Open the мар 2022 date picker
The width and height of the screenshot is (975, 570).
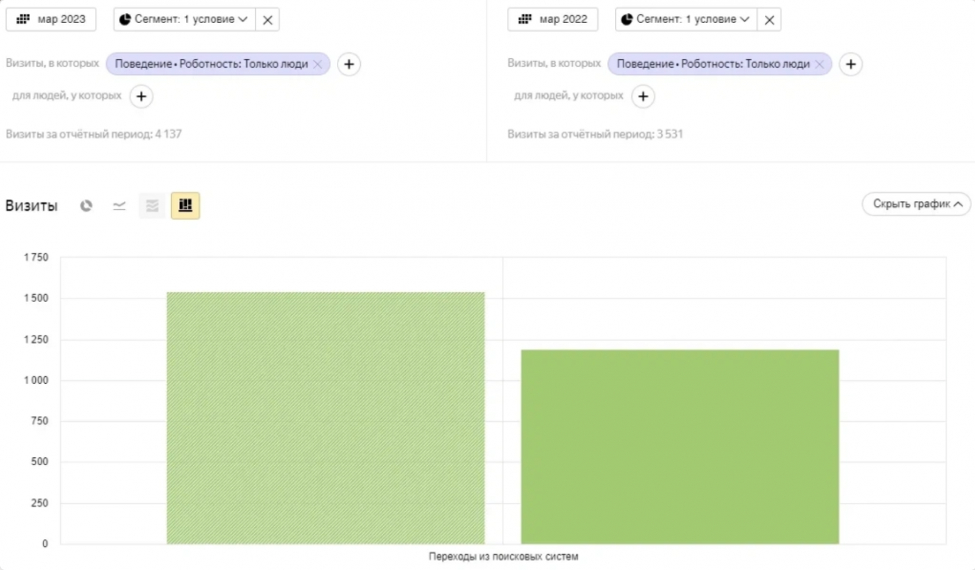[553, 19]
